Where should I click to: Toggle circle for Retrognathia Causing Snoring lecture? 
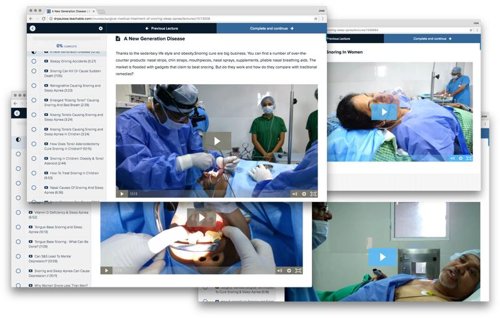pos(34,85)
